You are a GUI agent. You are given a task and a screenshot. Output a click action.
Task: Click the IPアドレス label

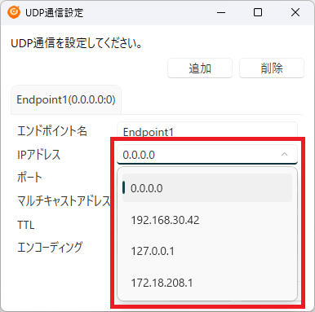pos(38,155)
